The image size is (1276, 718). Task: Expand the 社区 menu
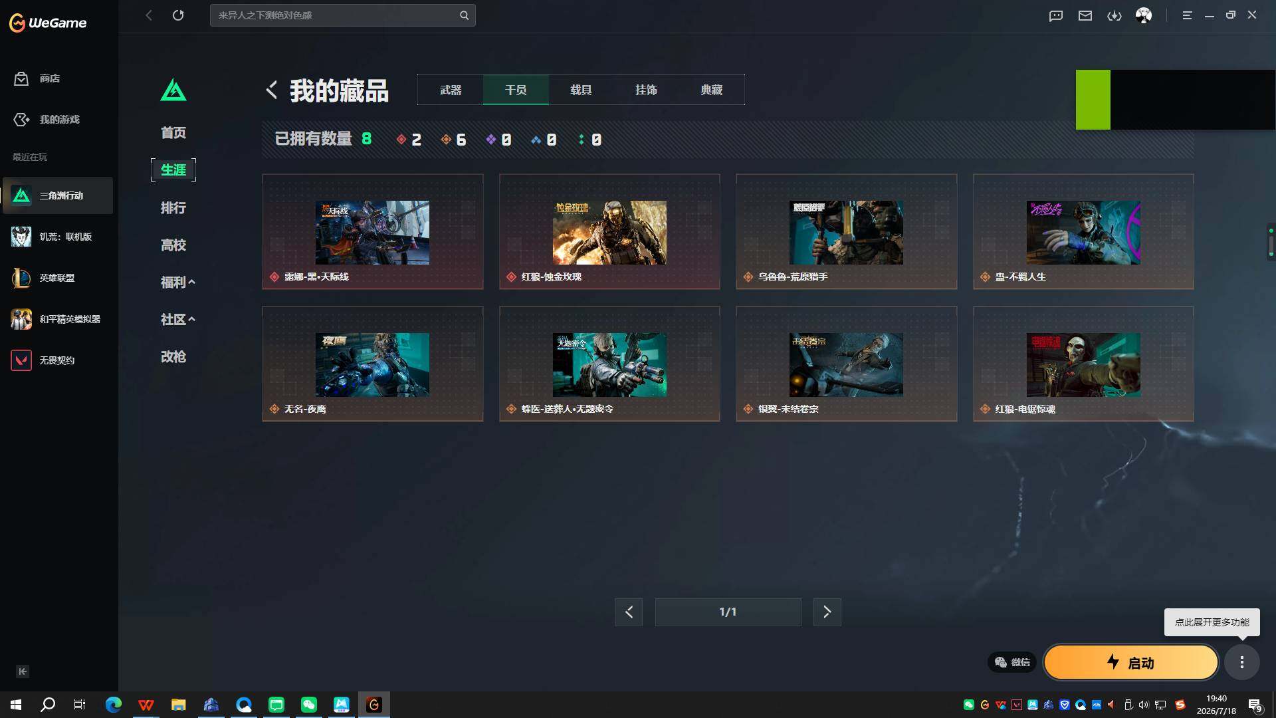[177, 320]
